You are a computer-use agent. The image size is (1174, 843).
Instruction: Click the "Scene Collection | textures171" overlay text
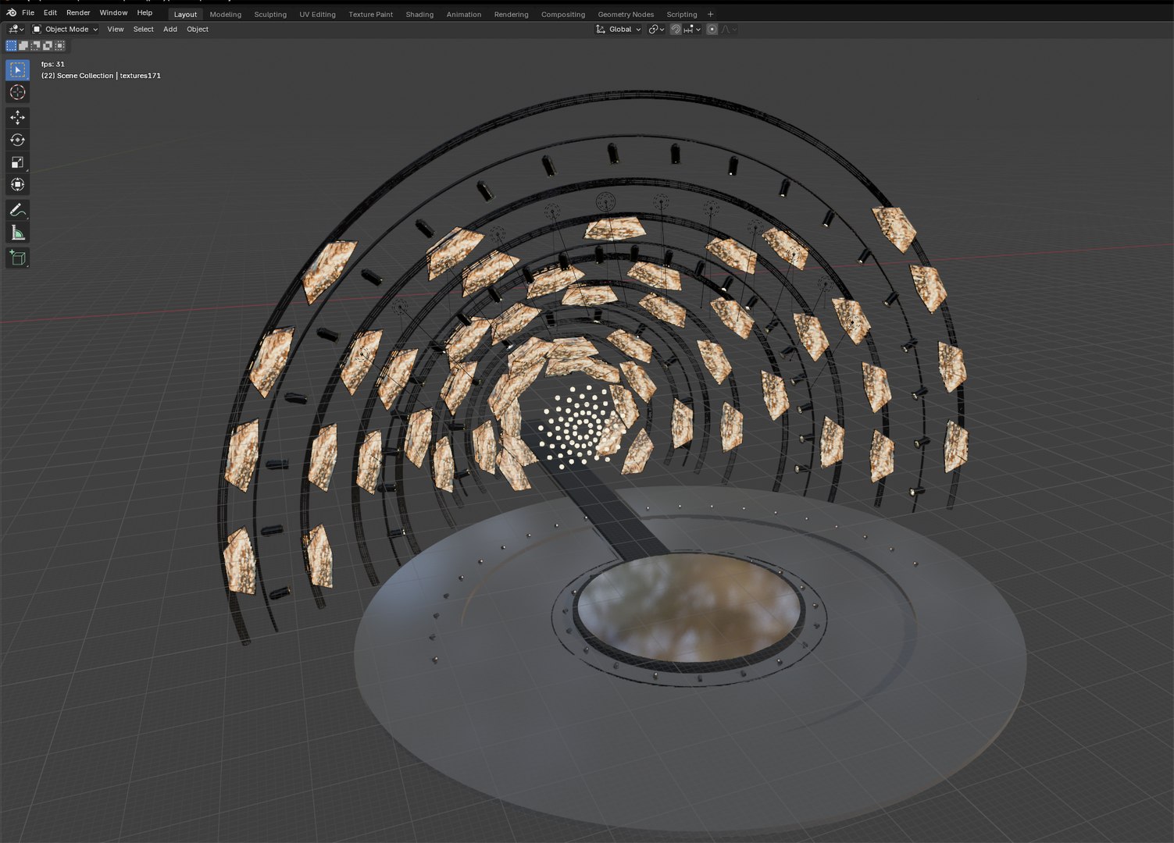click(109, 76)
